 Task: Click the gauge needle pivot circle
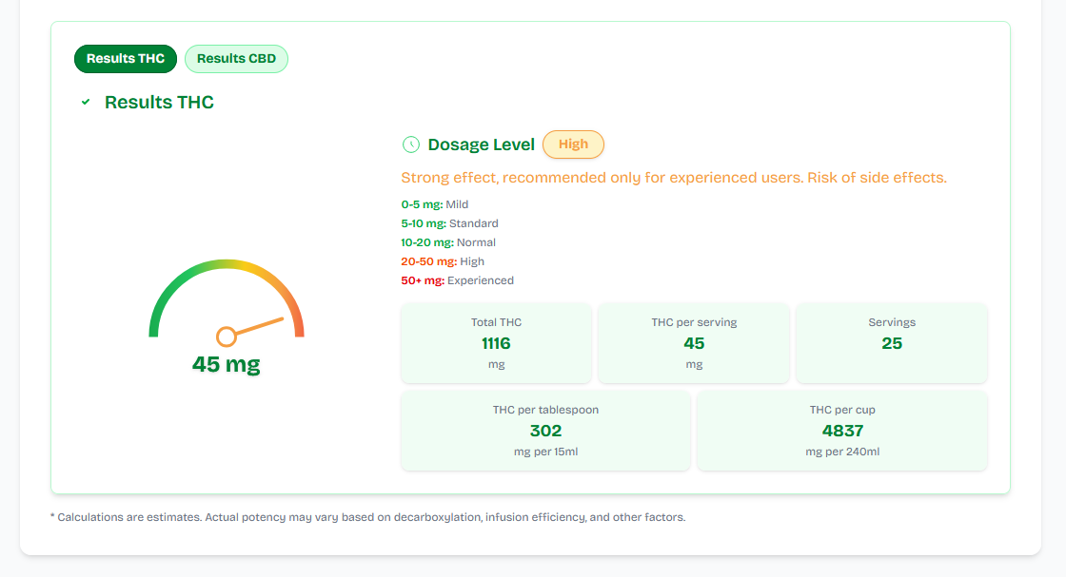coord(227,337)
